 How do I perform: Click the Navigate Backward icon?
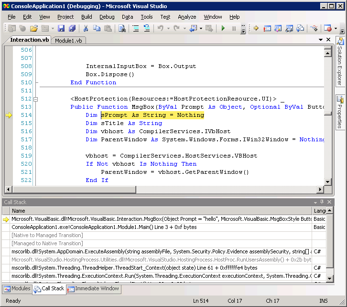(193, 28)
